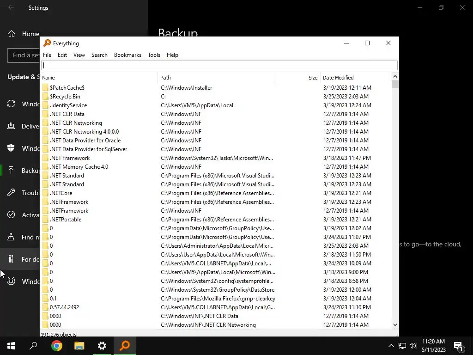Focus the Find a setting search box

click(24, 55)
